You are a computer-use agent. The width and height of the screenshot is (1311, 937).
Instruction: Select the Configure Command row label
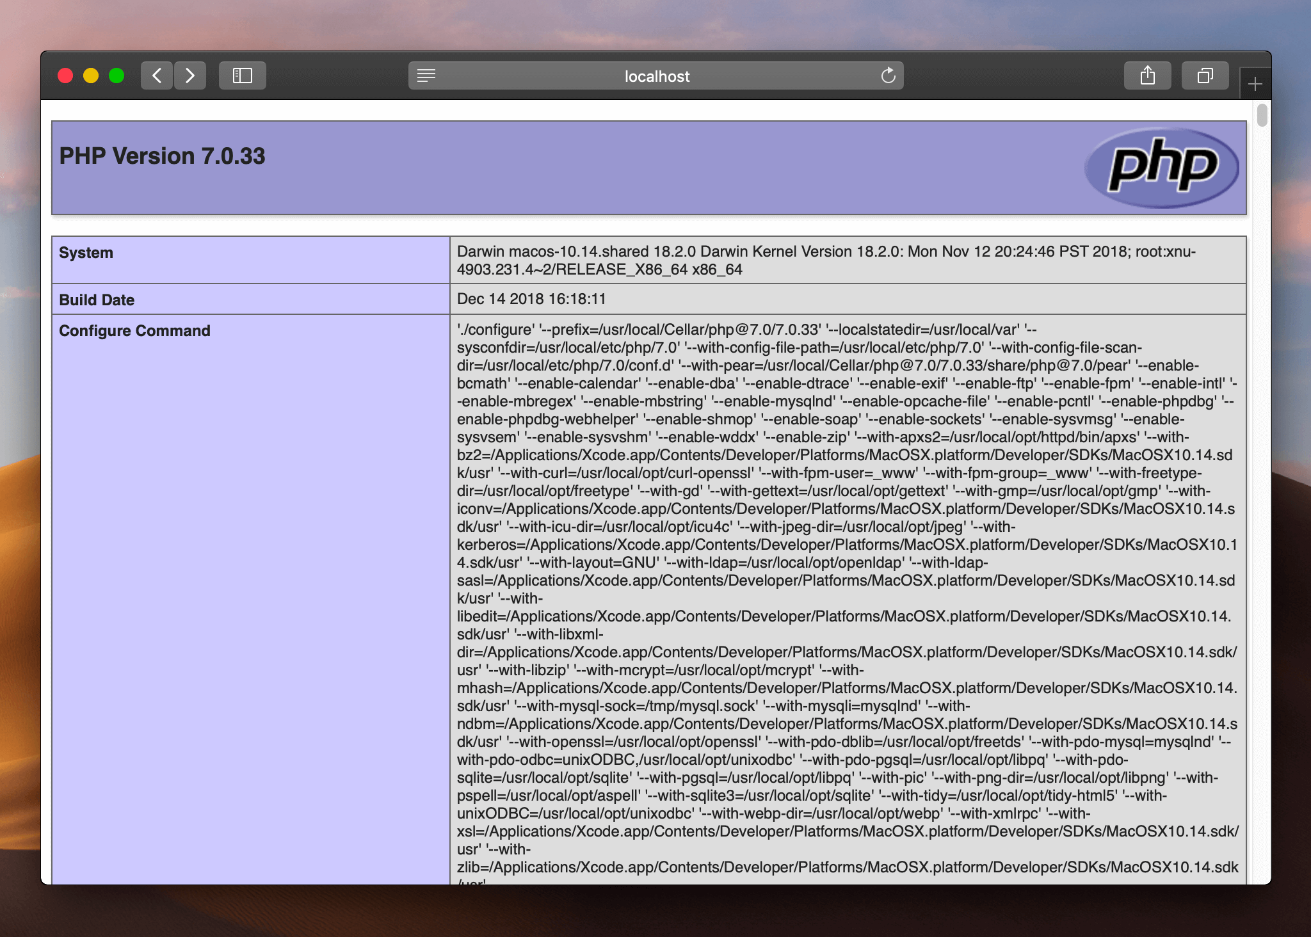[x=134, y=331]
